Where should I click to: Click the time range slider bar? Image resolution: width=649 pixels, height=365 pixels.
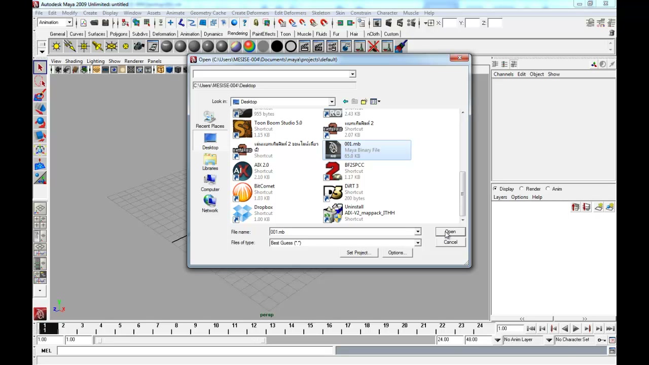click(181, 340)
